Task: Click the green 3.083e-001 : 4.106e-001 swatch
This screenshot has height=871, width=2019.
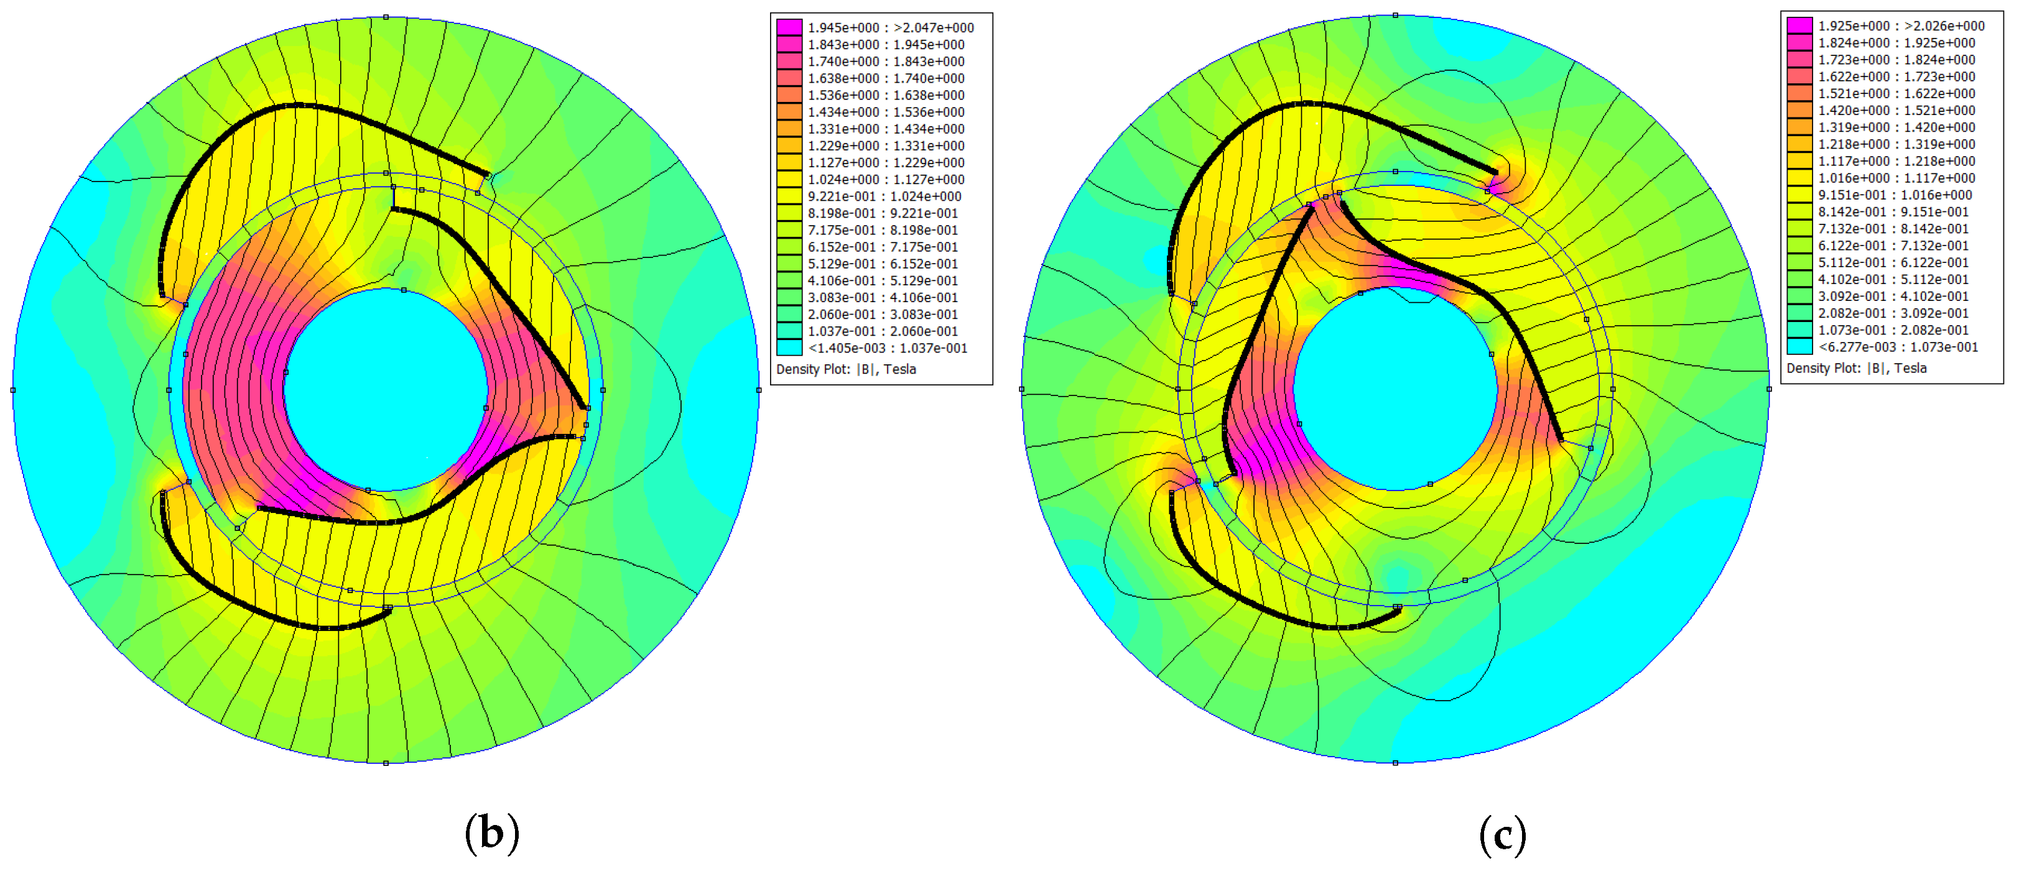Action: click(789, 298)
